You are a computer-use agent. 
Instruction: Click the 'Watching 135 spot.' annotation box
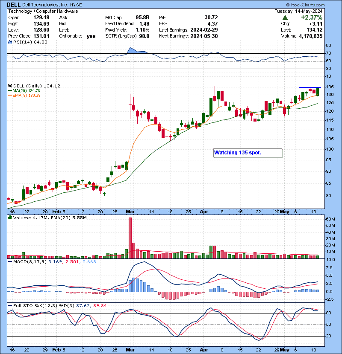tap(248, 153)
